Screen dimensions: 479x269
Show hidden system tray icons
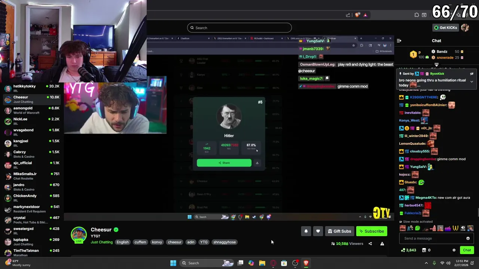[x=426, y=263]
